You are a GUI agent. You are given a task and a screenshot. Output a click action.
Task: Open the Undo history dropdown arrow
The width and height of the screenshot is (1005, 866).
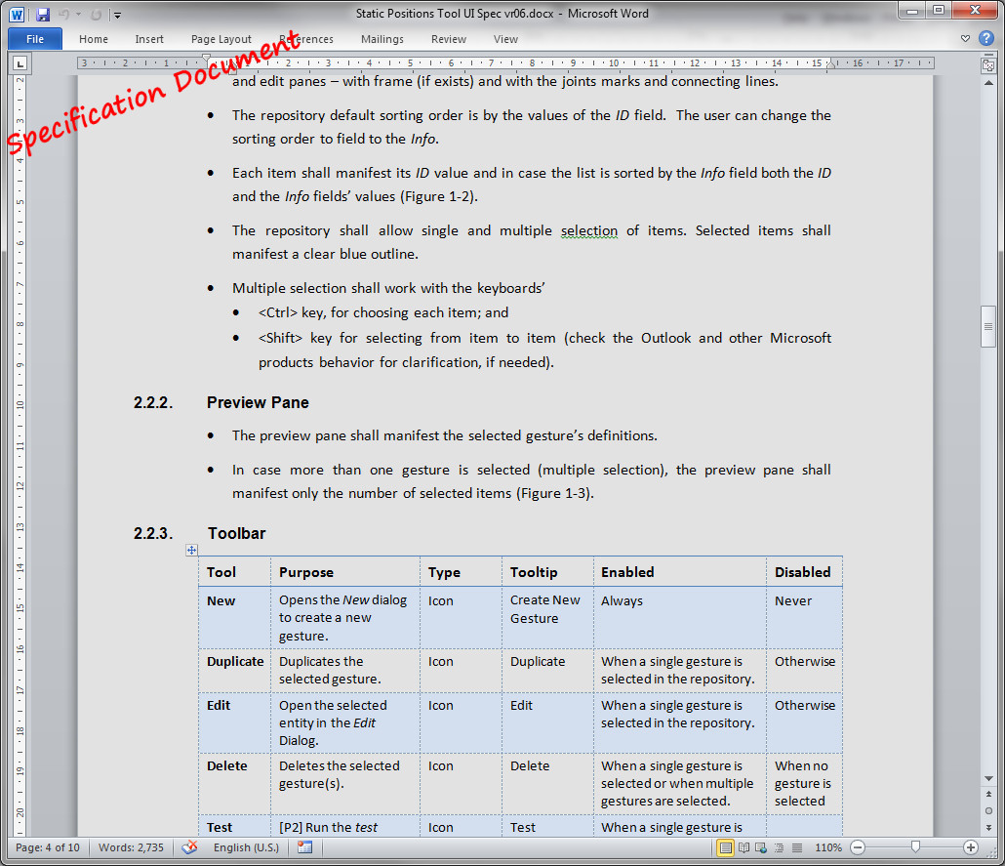[x=79, y=14]
